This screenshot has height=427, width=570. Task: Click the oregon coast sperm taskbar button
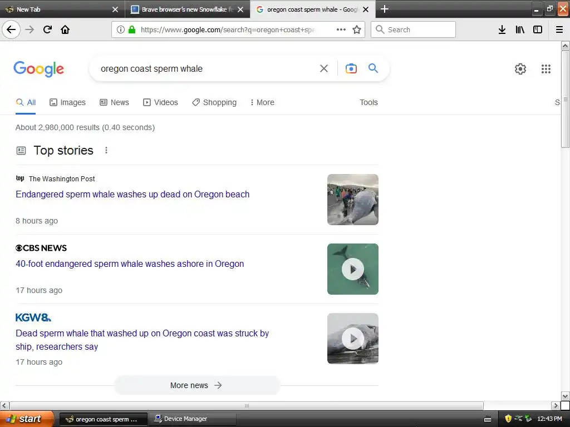click(103, 419)
